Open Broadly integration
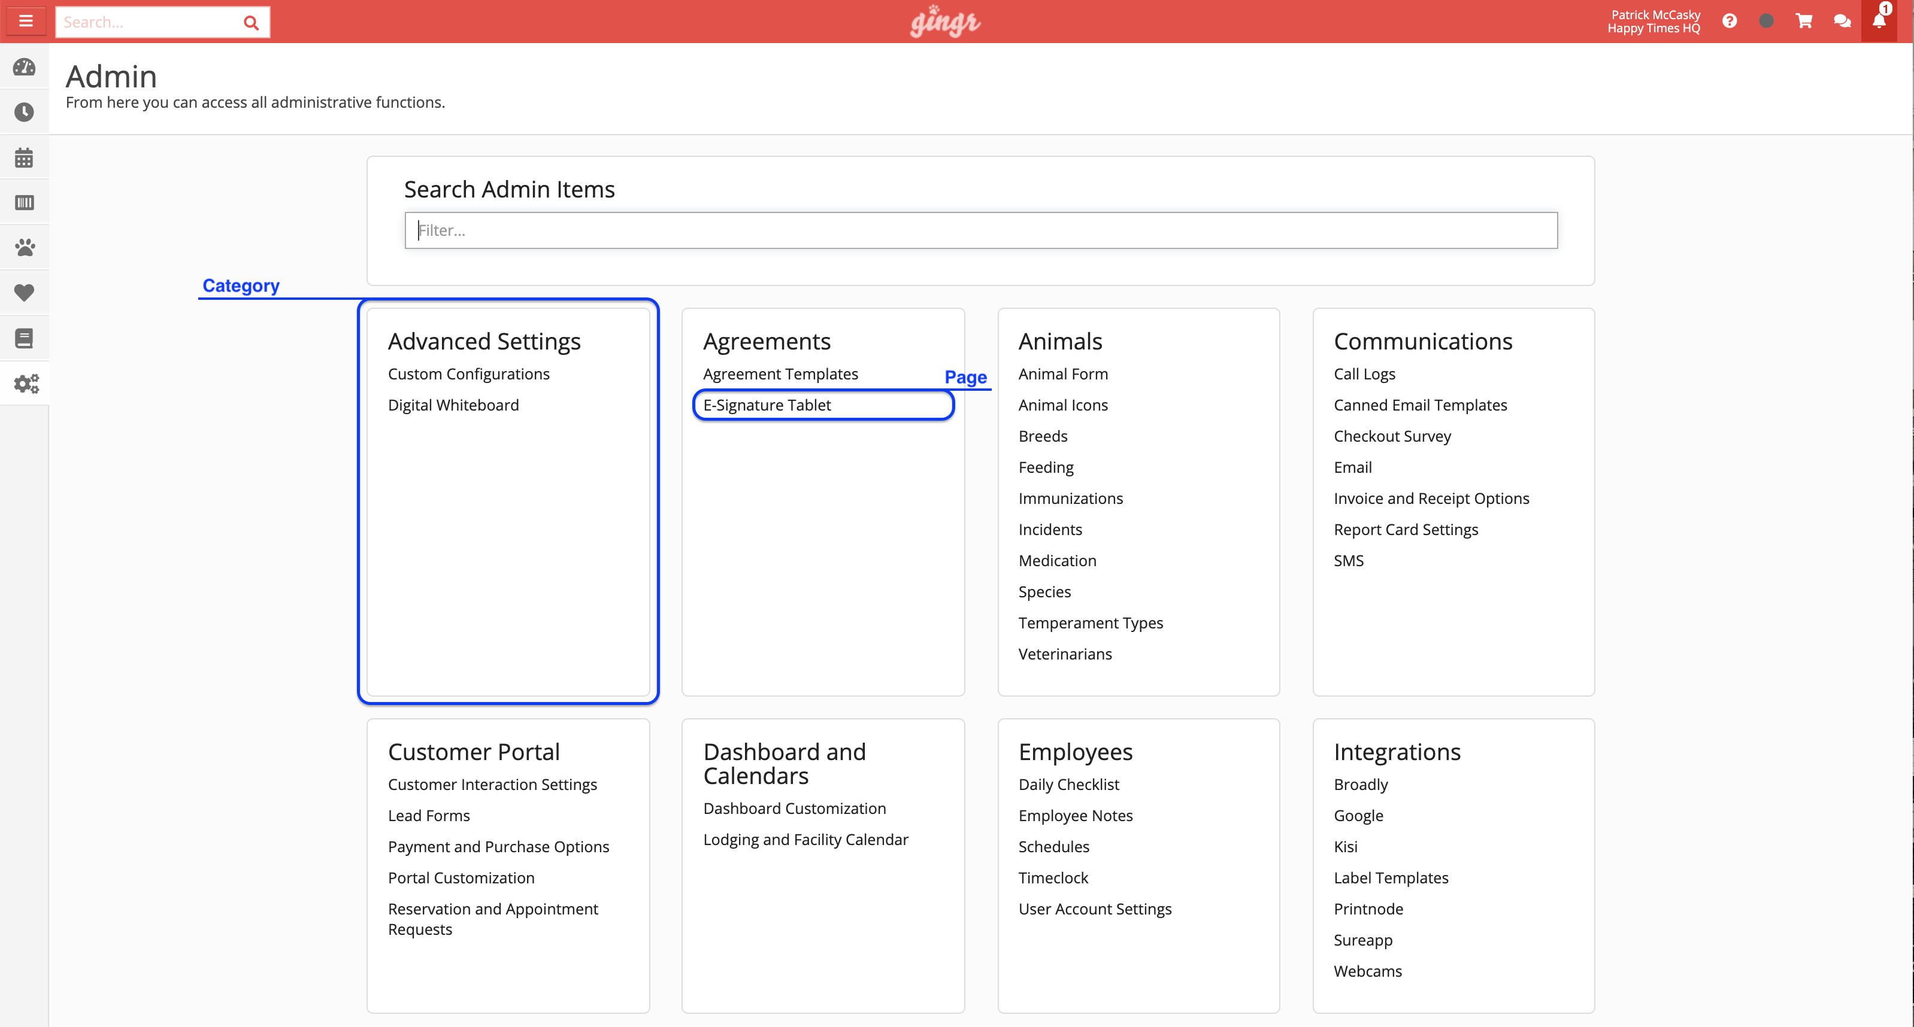The width and height of the screenshot is (1914, 1027). pos(1361,785)
